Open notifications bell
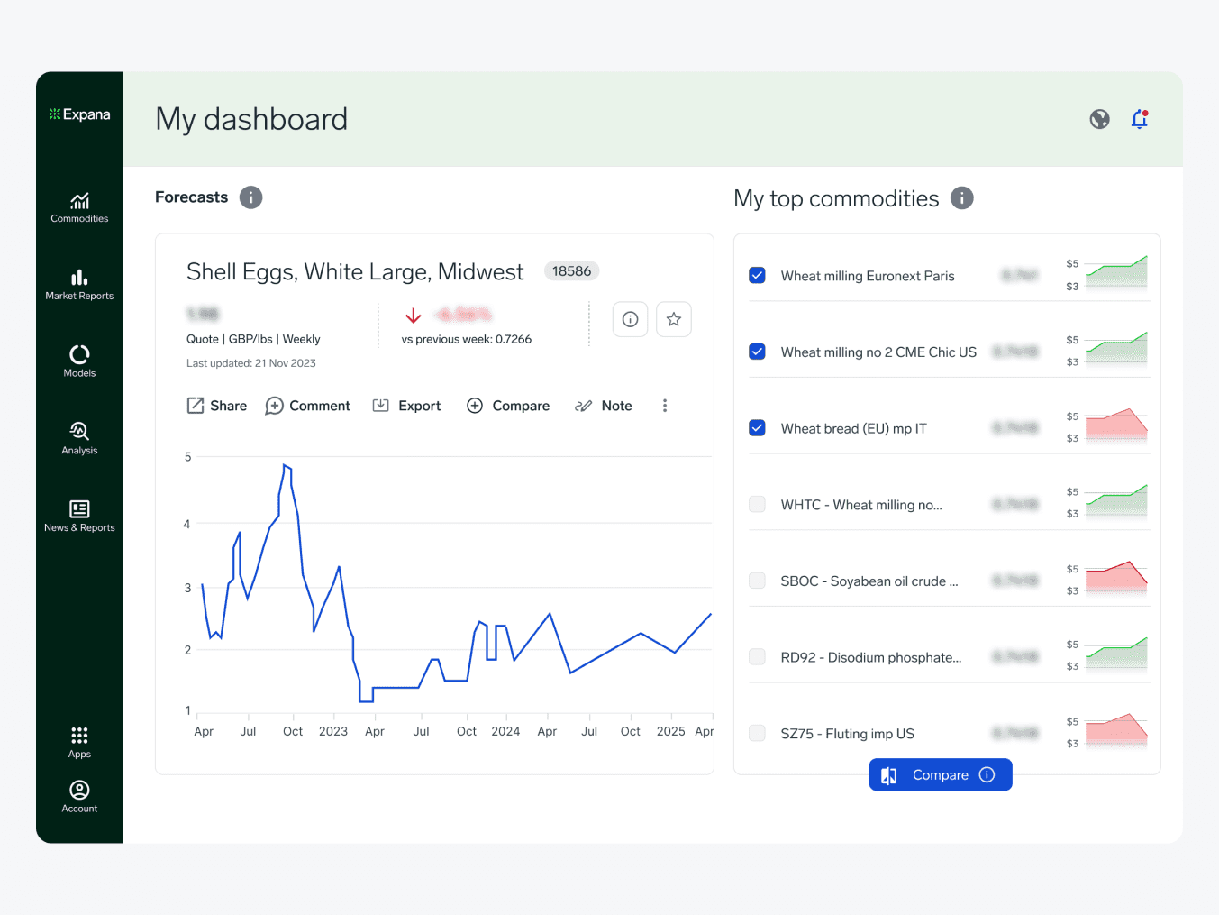Image resolution: width=1219 pixels, height=915 pixels. [x=1140, y=119]
